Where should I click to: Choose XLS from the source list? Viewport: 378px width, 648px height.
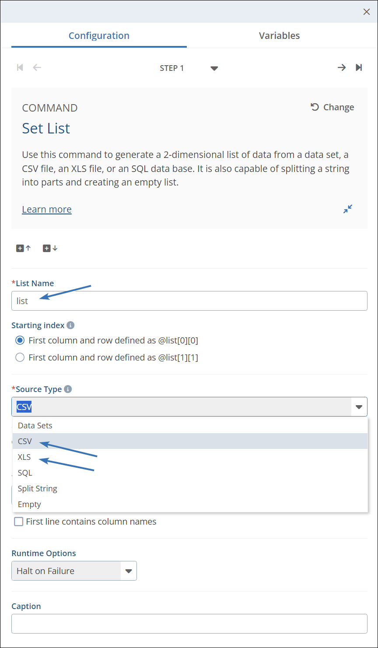24,457
